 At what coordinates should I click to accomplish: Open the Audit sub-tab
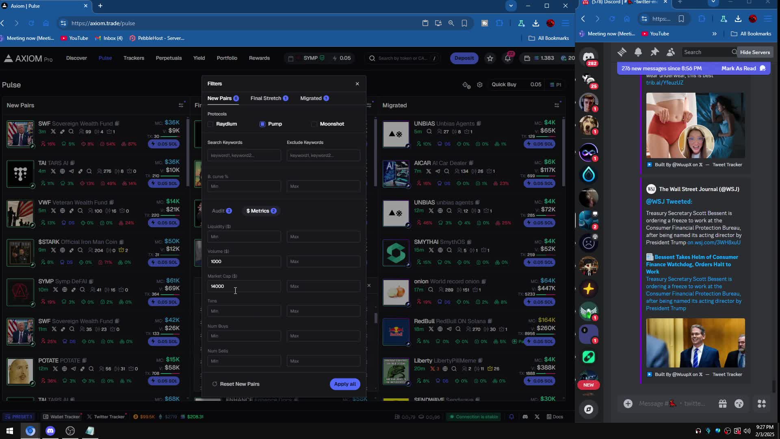pos(221,211)
